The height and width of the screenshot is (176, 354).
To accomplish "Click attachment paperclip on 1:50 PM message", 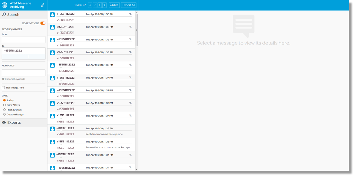I will (x=130, y=14).
